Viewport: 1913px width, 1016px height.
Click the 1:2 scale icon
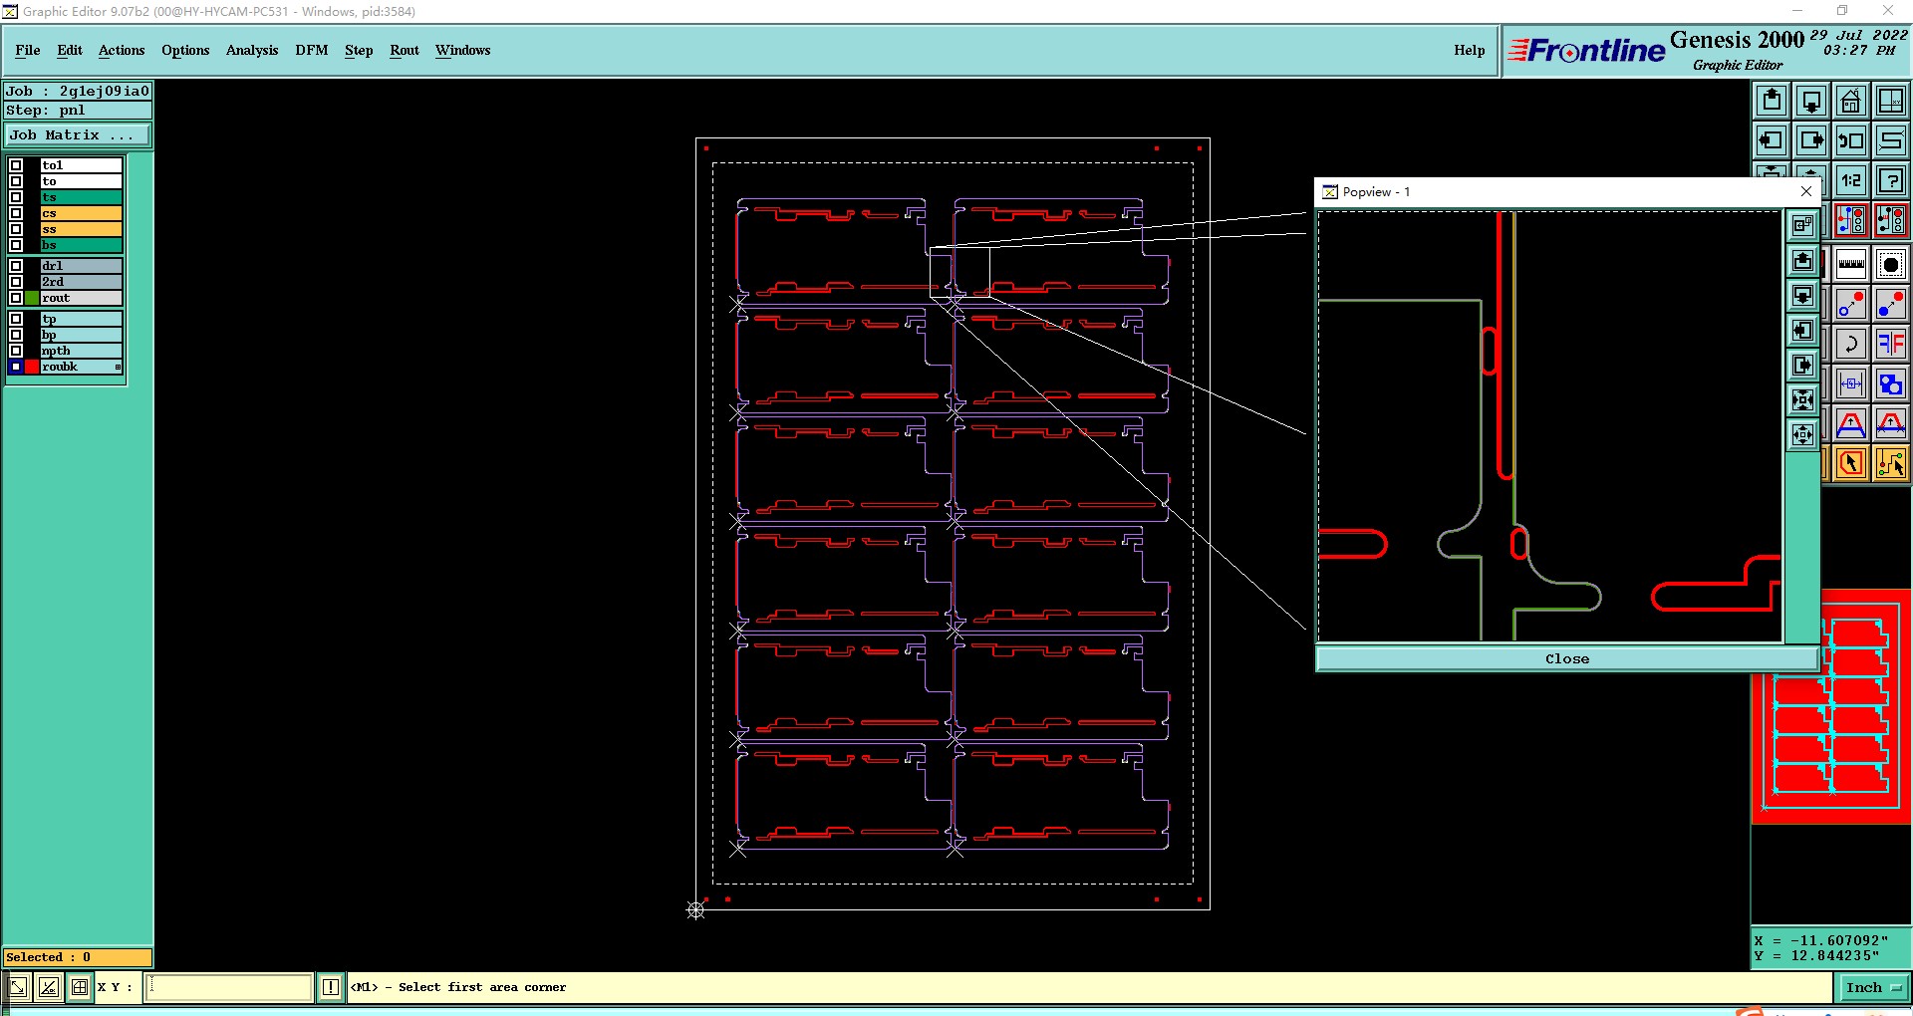(1851, 180)
